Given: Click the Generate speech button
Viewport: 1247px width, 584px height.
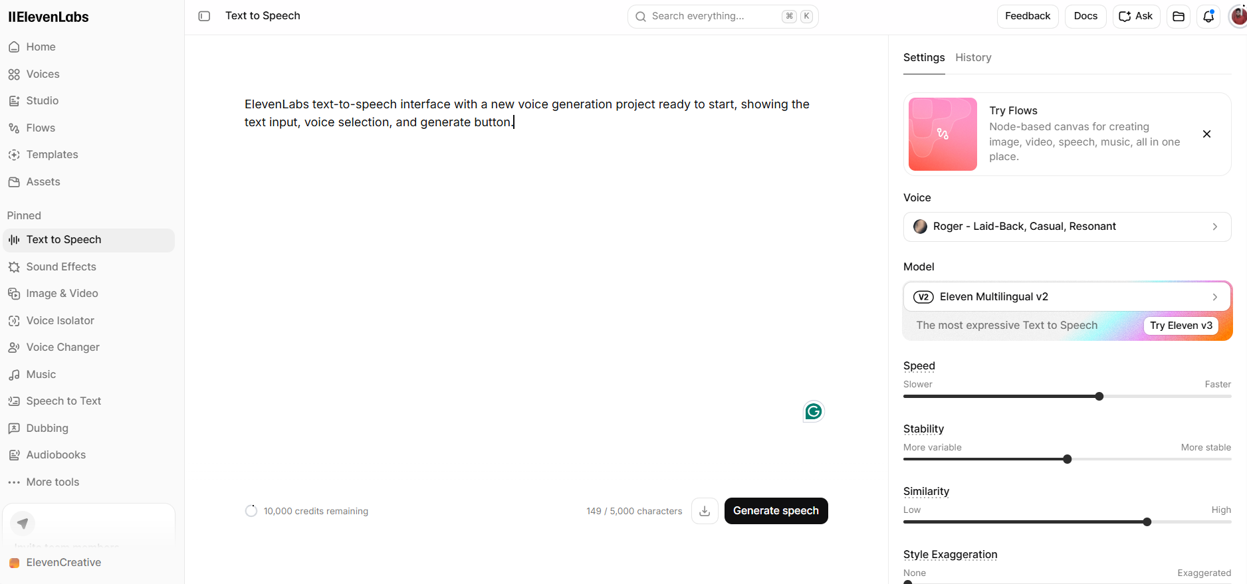Looking at the screenshot, I should (x=776, y=511).
